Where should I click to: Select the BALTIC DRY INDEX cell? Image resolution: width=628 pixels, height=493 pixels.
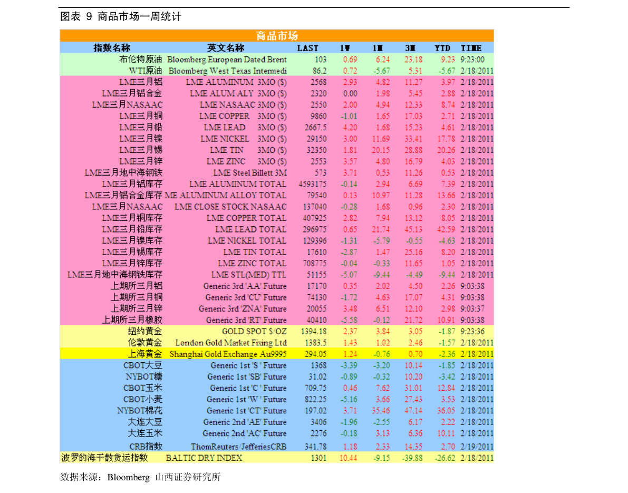click(x=204, y=458)
